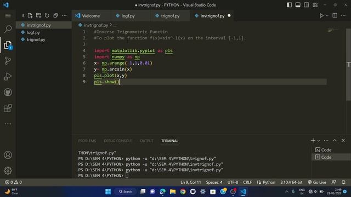
Task: Expand the breadcrumb ellipsis symbol
Action: (x=115, y=25)
